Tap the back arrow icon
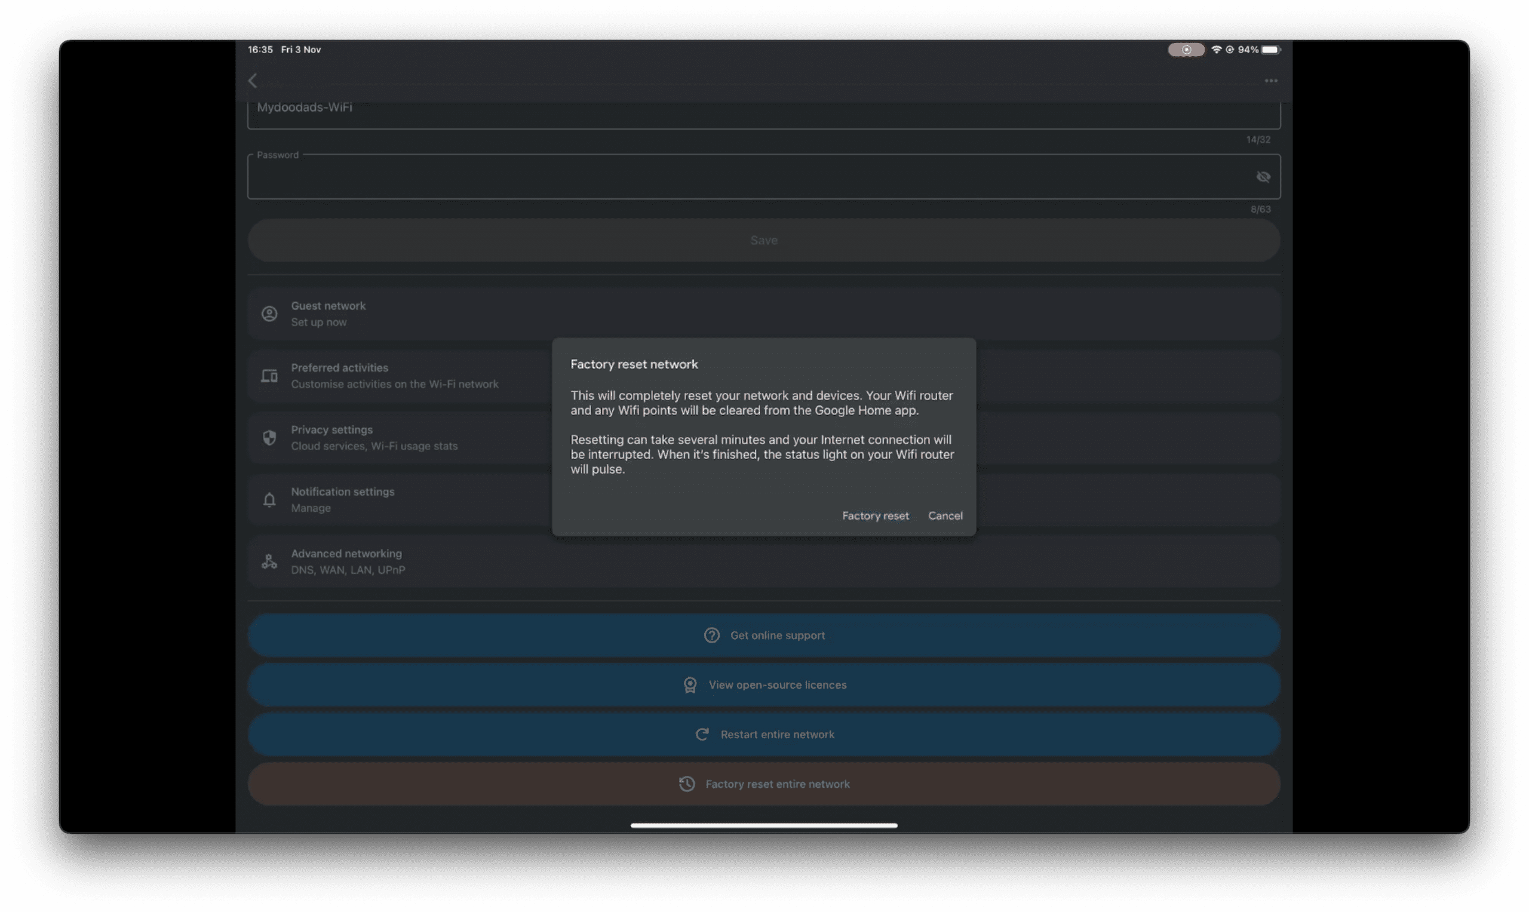The width and height of the screenshot is (1529, 912). (253, 81)
